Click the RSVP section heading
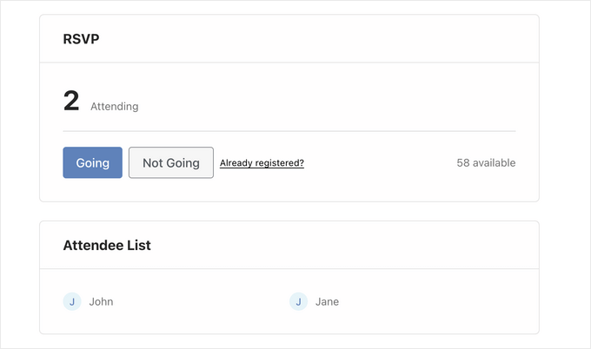The image size is (591, 349). click(80, 39)
